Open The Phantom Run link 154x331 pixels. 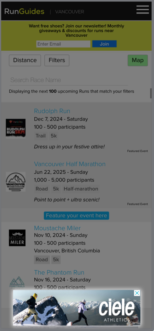(59, 272)
